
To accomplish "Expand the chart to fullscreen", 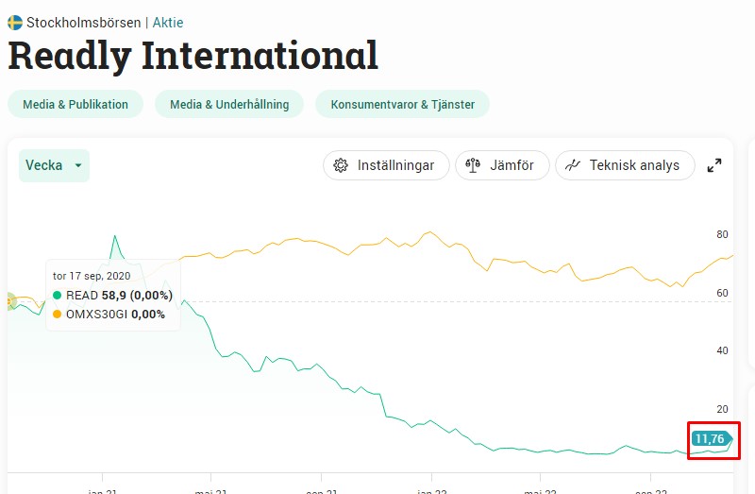I will click(714, 165).
